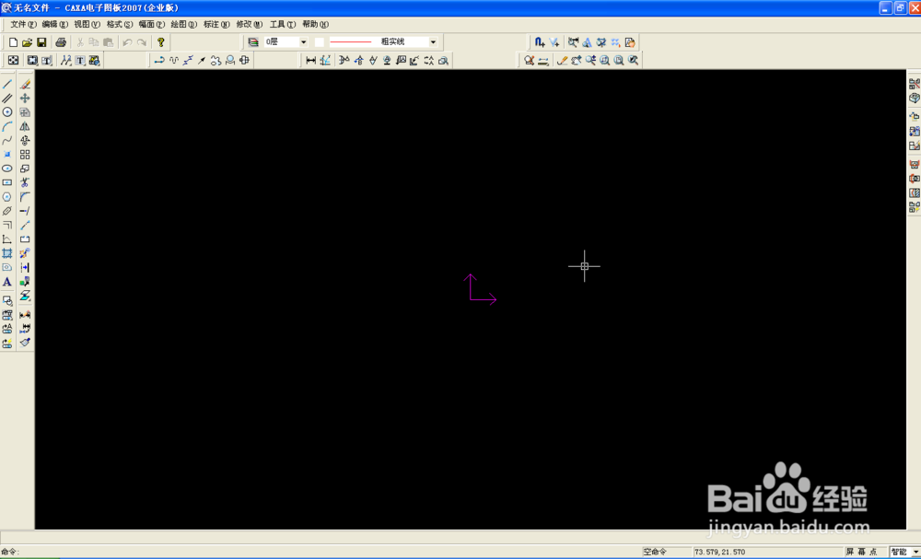Open the 编辑 menu
Screen dimensions: 921x559
(x=55, y=24)
